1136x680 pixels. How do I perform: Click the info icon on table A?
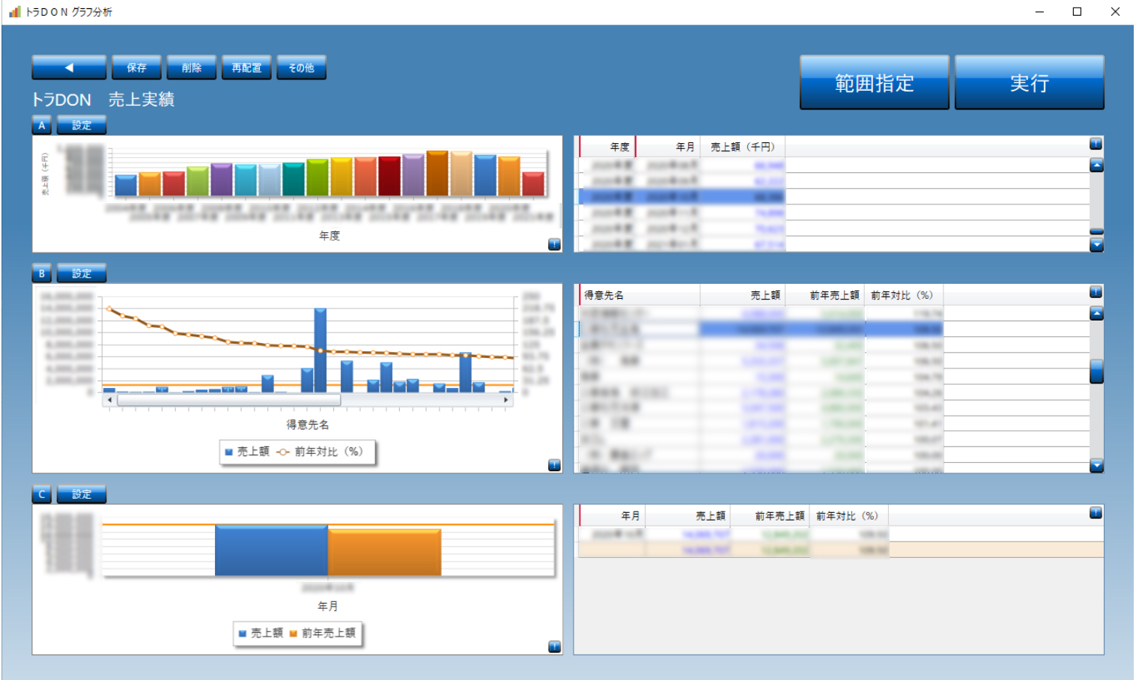1096,144
